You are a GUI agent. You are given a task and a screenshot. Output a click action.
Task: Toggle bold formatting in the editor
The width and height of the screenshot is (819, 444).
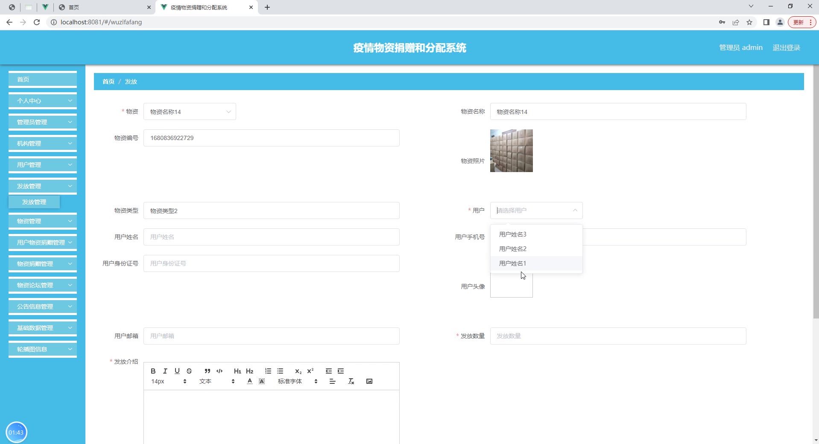tap(153, 371)
